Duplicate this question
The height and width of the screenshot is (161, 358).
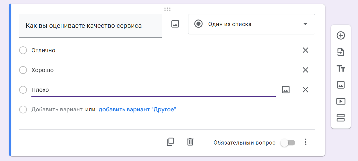point(170,142)
